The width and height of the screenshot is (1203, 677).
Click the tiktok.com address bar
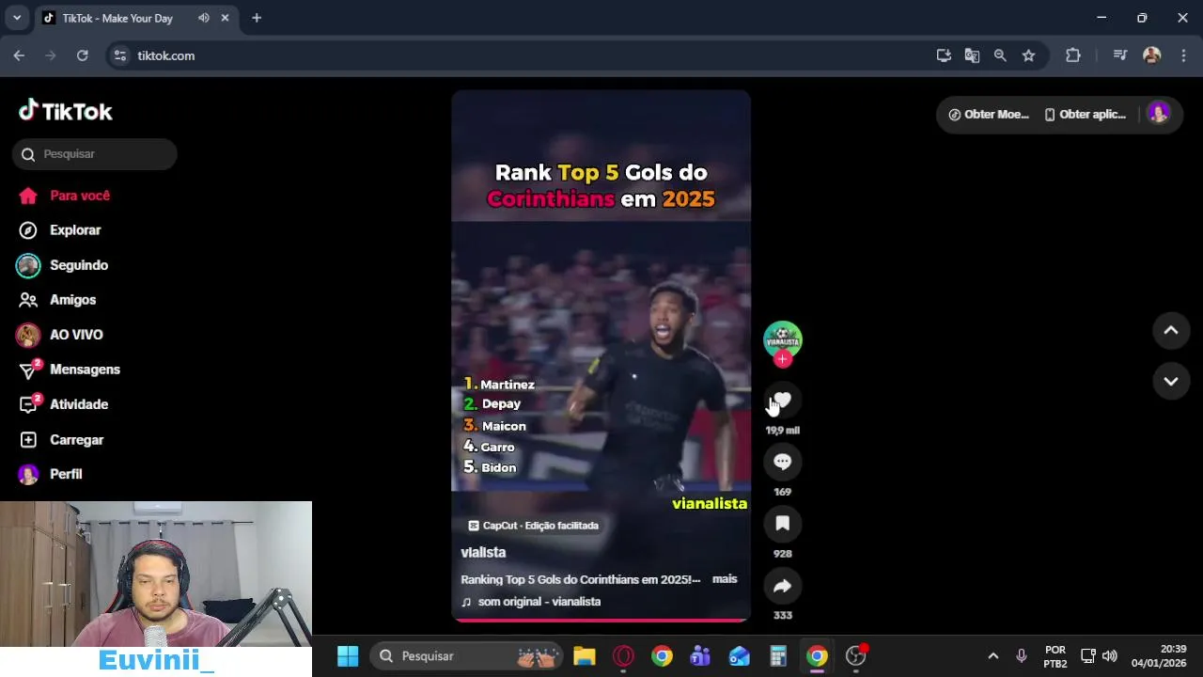tap(526, 55)
